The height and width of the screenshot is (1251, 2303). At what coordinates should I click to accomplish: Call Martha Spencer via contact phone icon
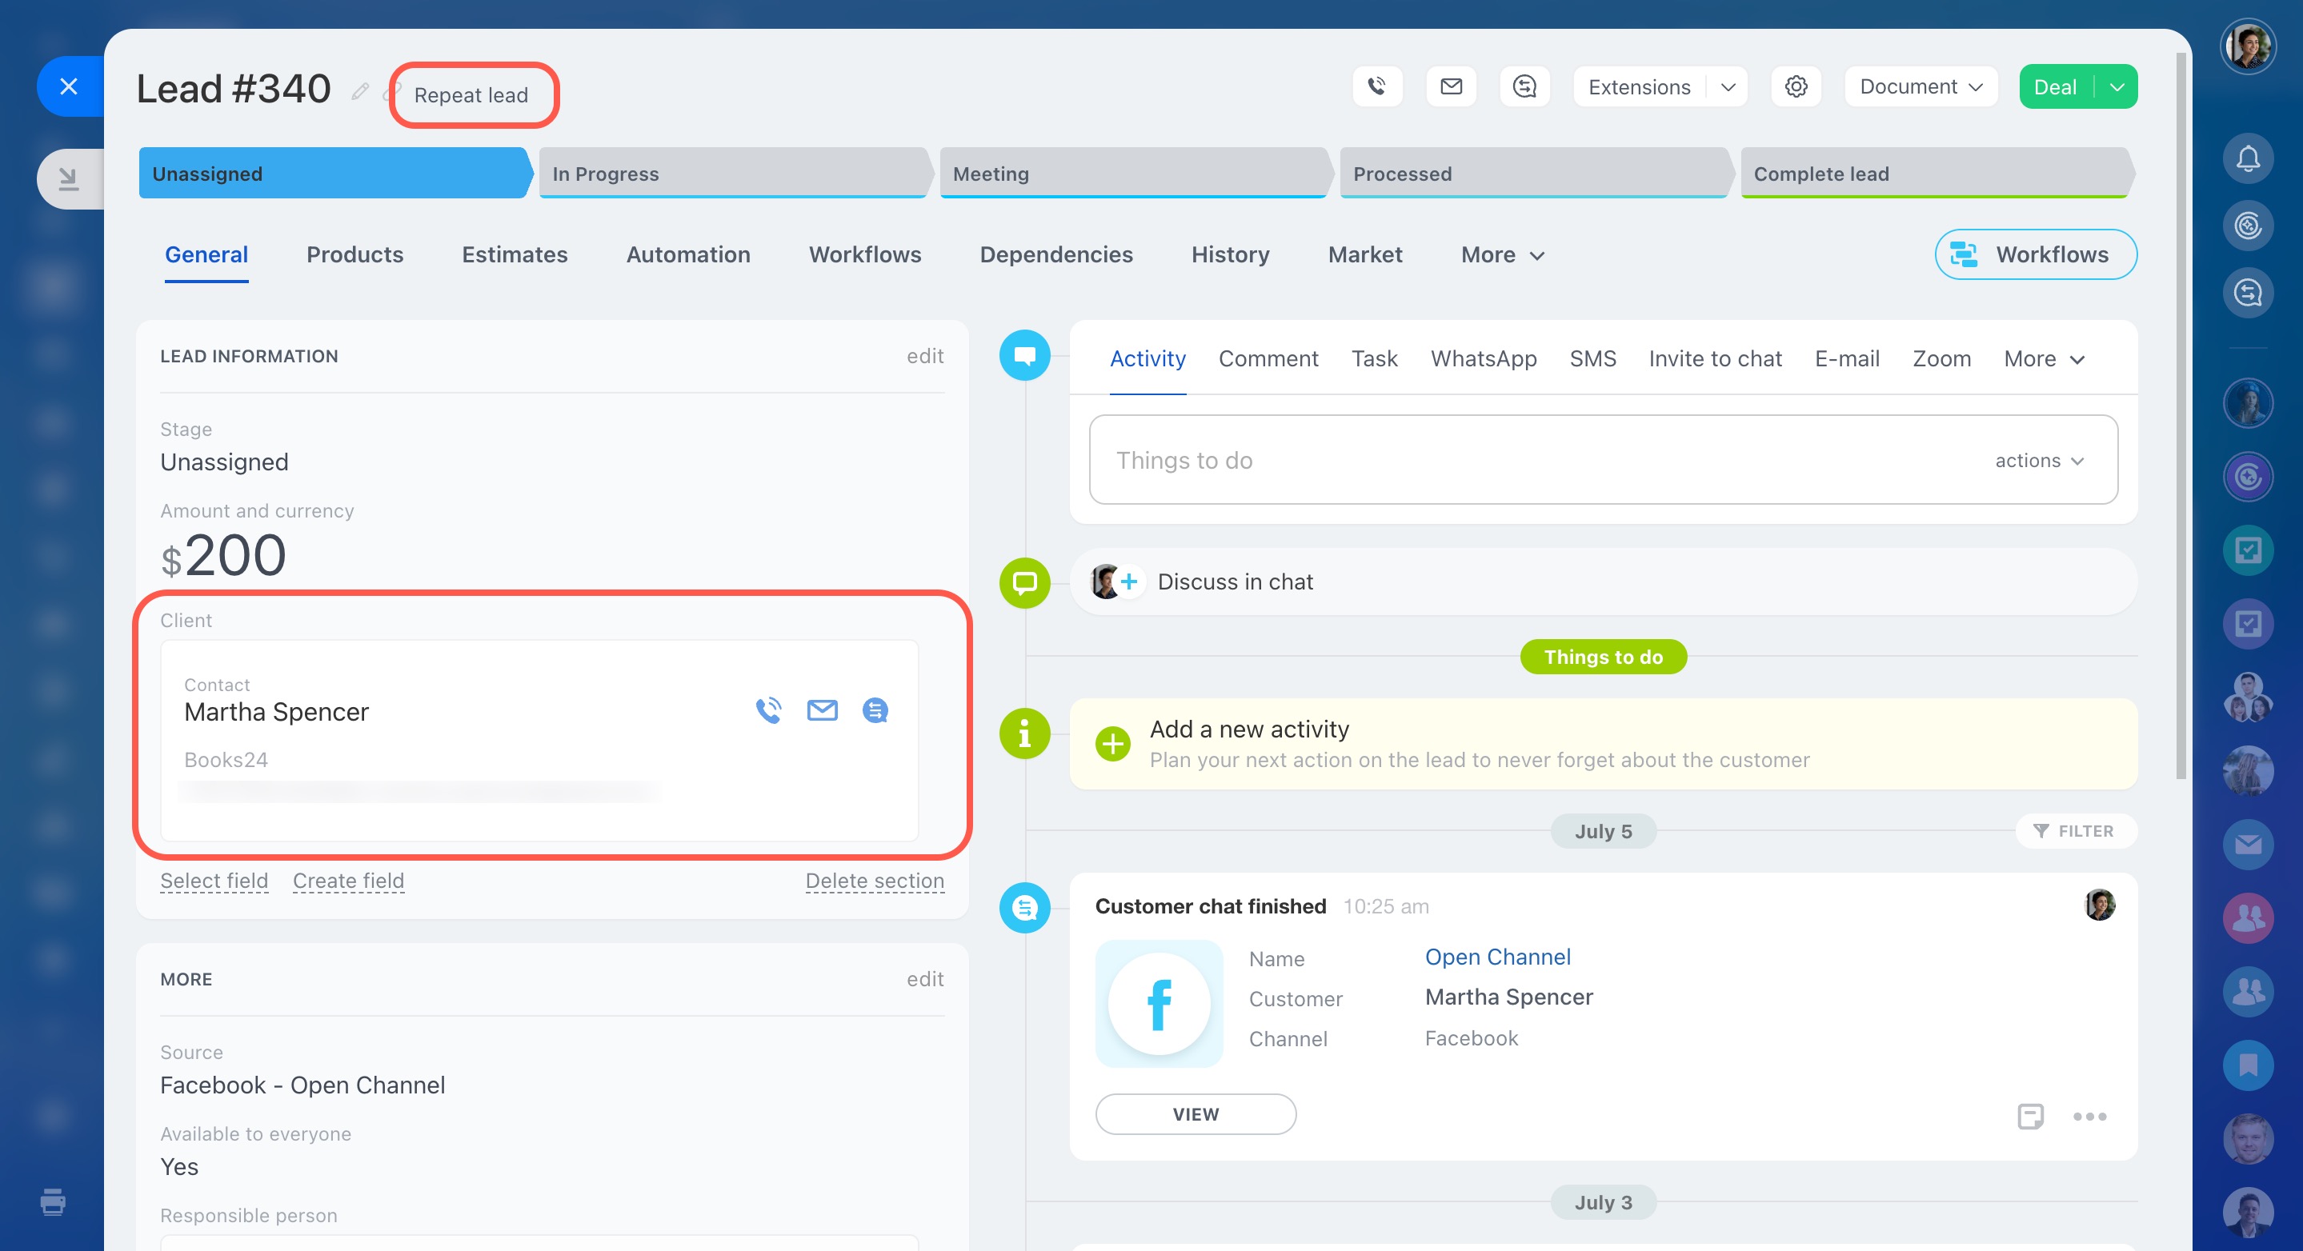click(x=768, y=710)
